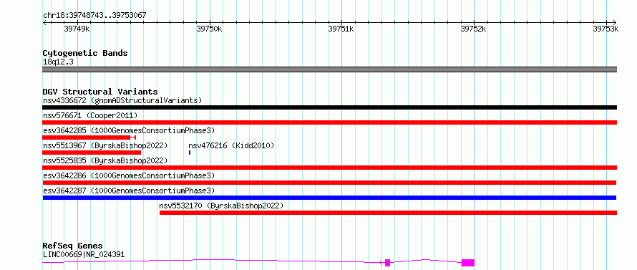Open the nsv5532170 (ByrskaBishop2022) label

(x=221, y=206)
